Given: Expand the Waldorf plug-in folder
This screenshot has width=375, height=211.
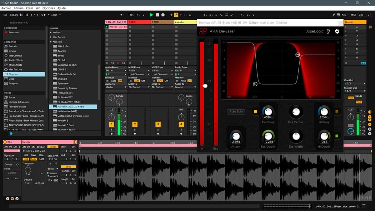Looking at the screenshot, I should click(51, 33).
